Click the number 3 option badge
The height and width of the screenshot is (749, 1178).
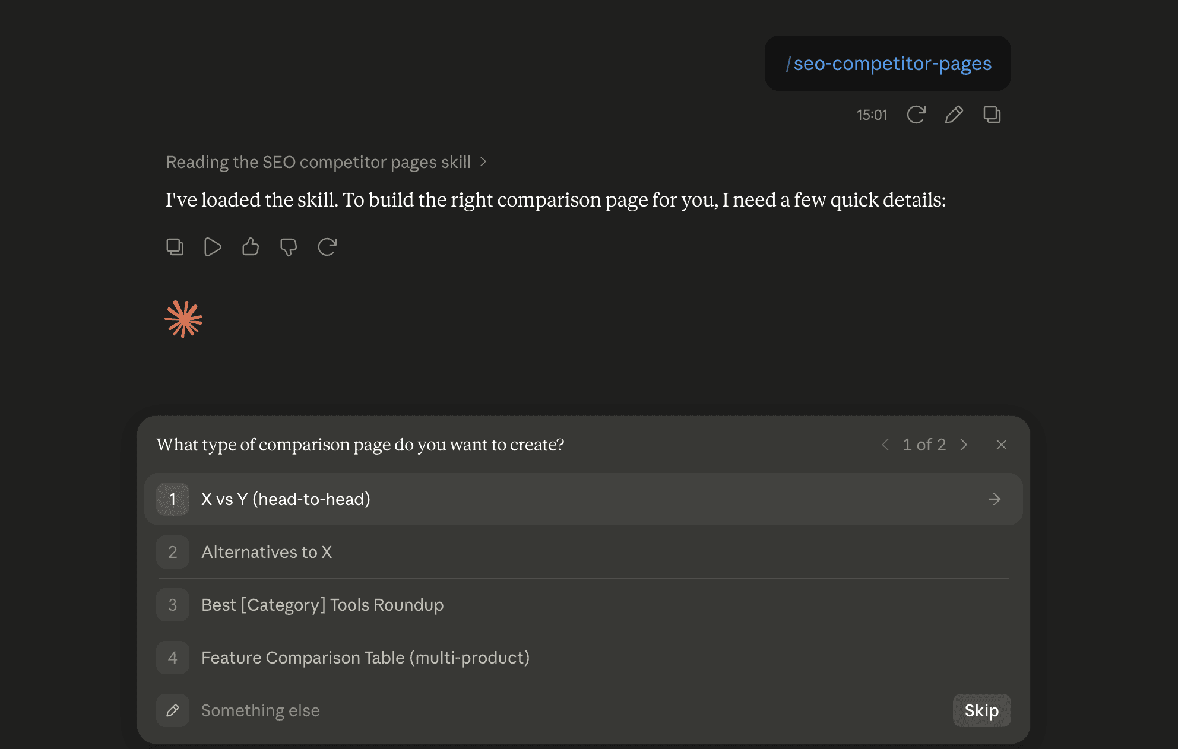point(173,605)
